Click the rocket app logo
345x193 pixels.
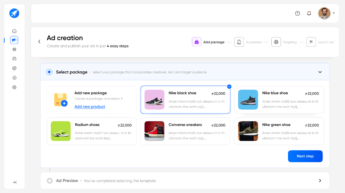(x=14, y=13)
